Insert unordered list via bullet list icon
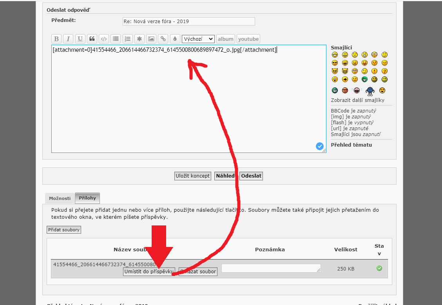442x305 pixels. (115, 39)
